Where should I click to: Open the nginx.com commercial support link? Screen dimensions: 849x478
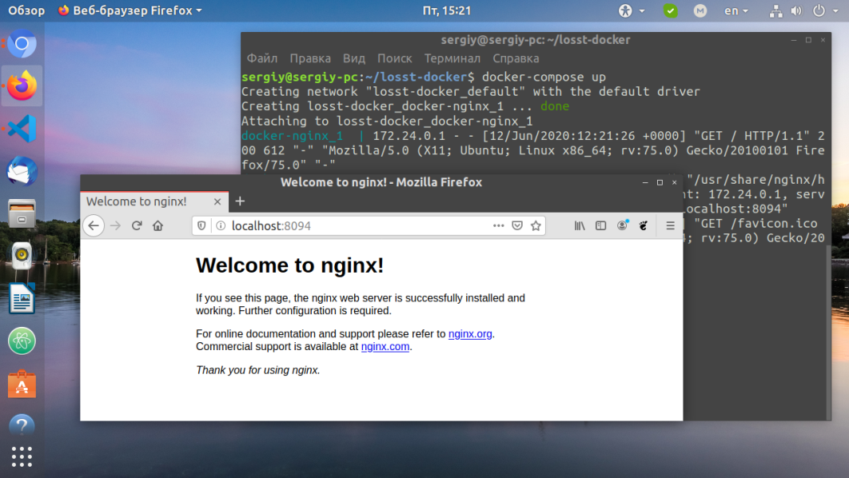pyautogui.click(x=385, y=347)
